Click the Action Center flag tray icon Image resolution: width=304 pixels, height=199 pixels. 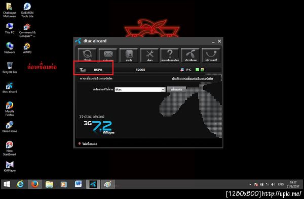coord(256,184)
